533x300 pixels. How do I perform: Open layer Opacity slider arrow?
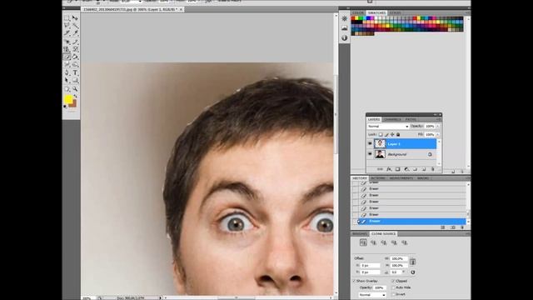(438, 126)
